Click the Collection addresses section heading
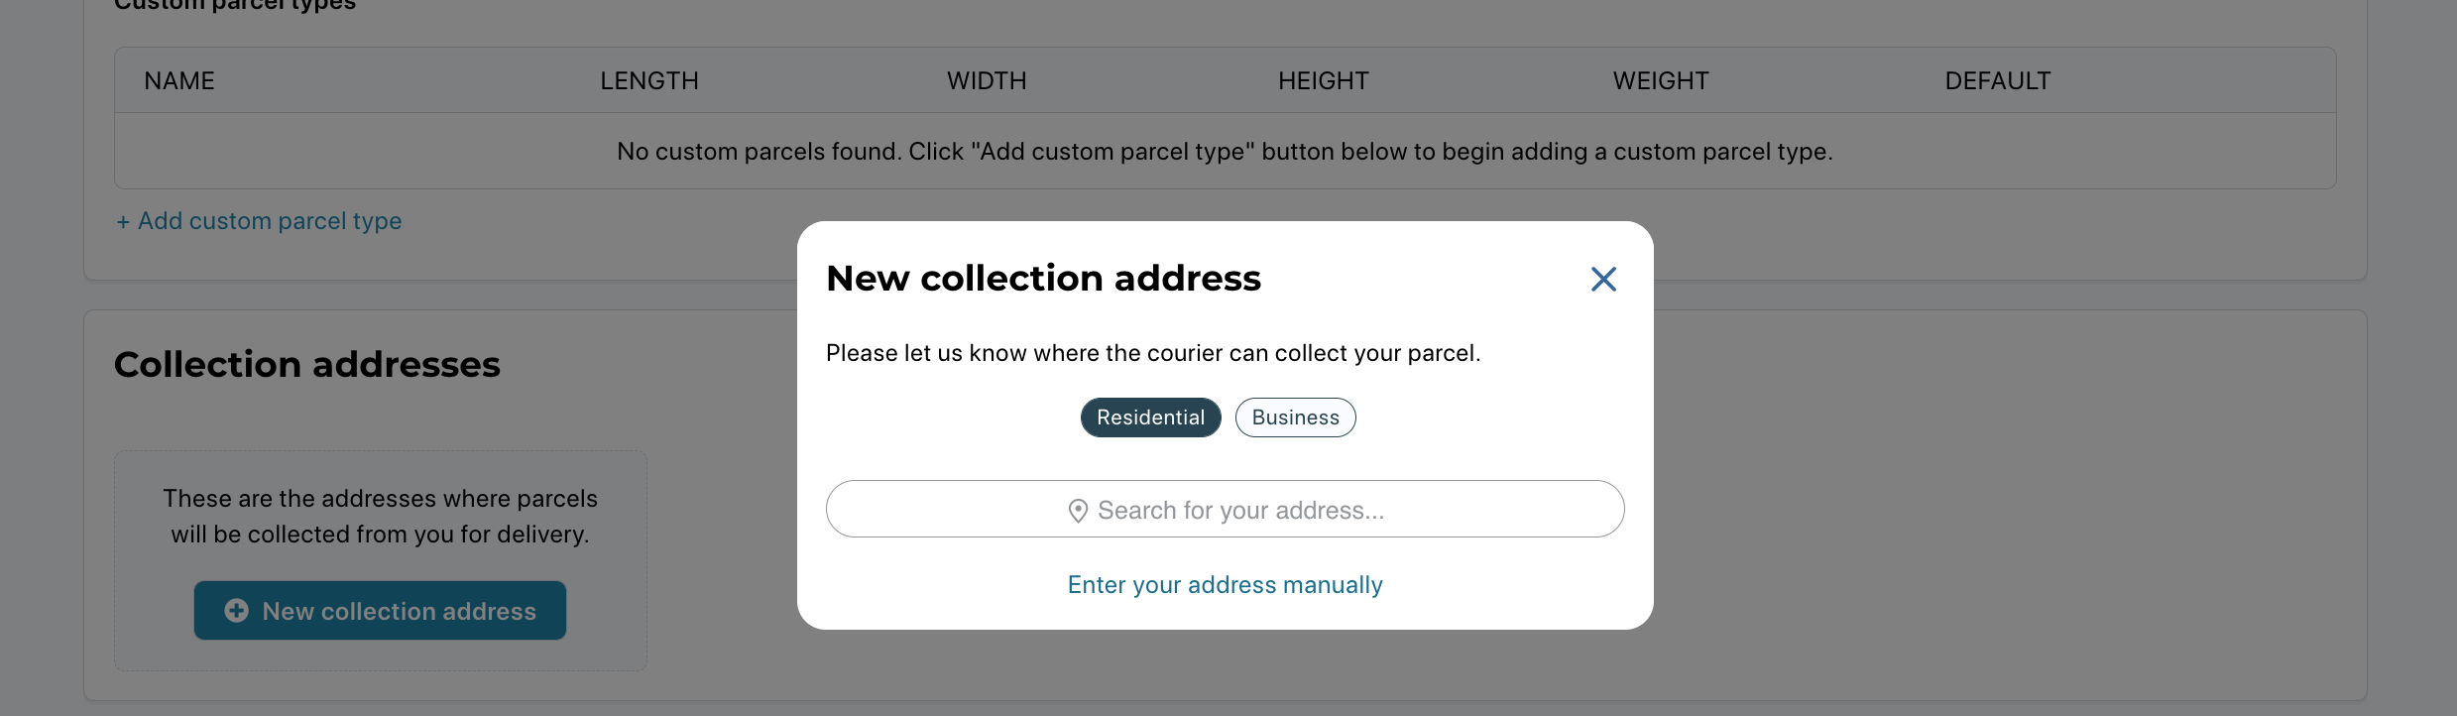This screenshot has height=716, width=2457. [x=307, y=365]
